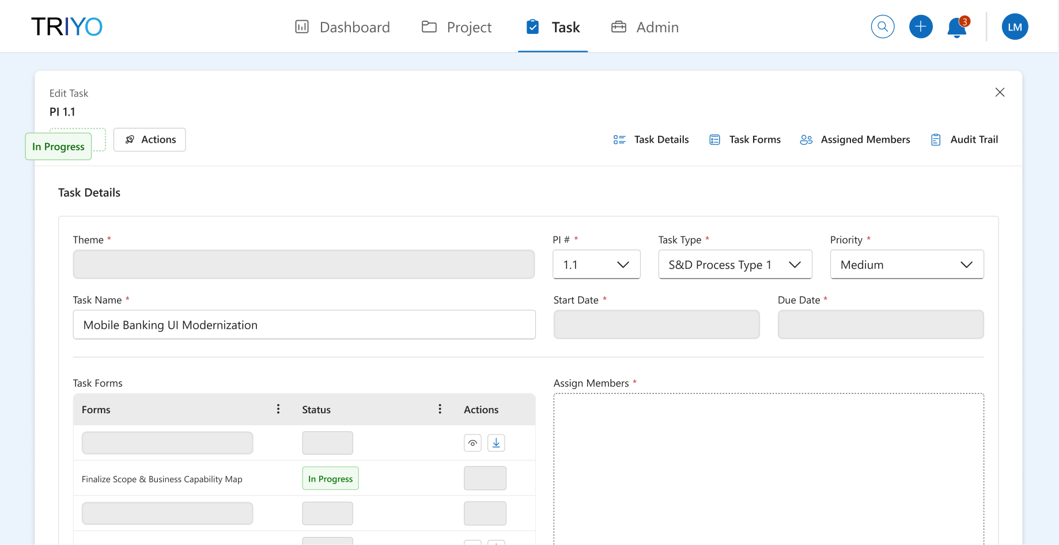Viewport: 1059px width, 545px height.
Task: View the first form via eye icon
Action: (x=472, y=443)
